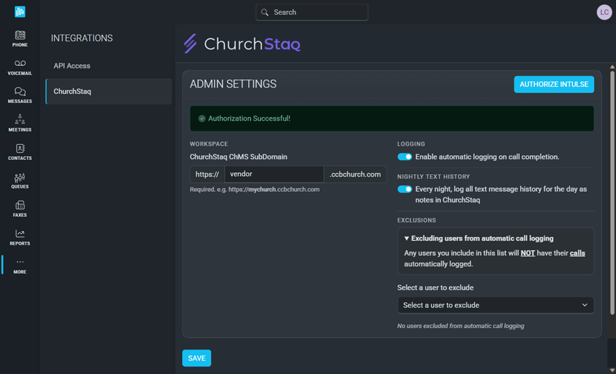Open the Voicemail section

click(x=20, y=67)
